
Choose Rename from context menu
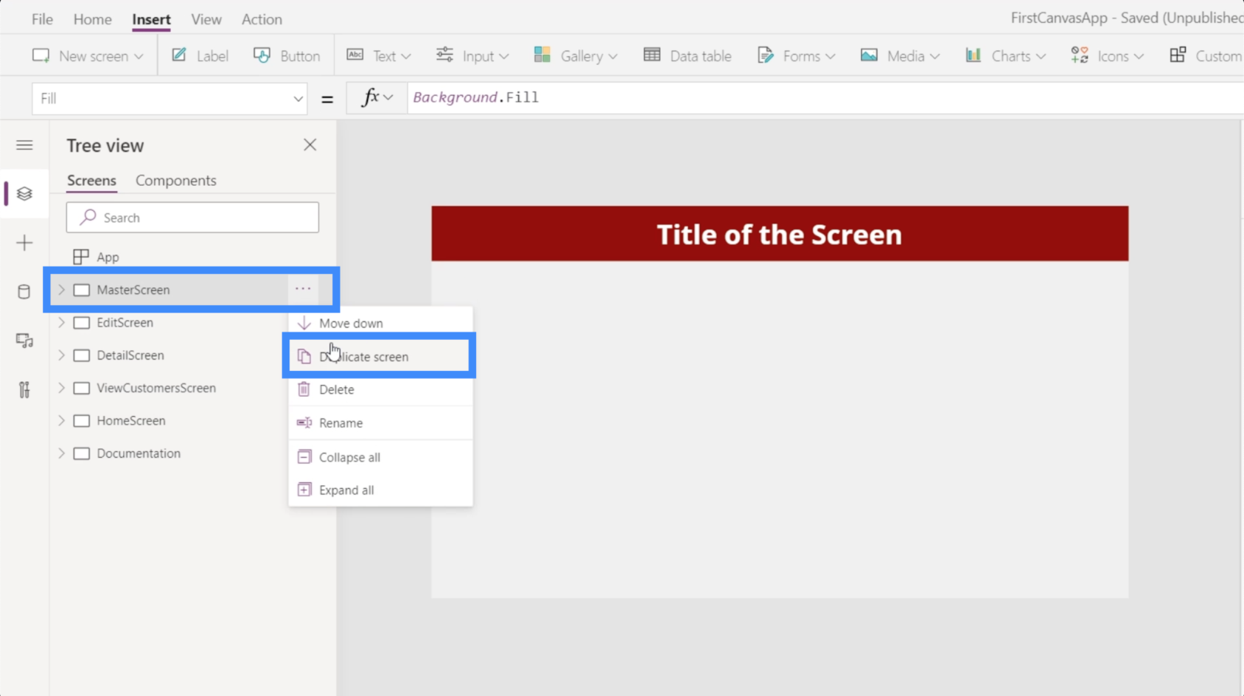tap(381, 424)
